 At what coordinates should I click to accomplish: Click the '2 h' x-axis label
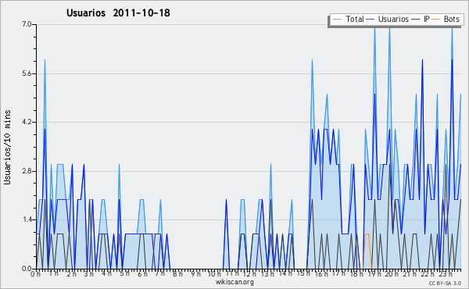coord(72,273)
